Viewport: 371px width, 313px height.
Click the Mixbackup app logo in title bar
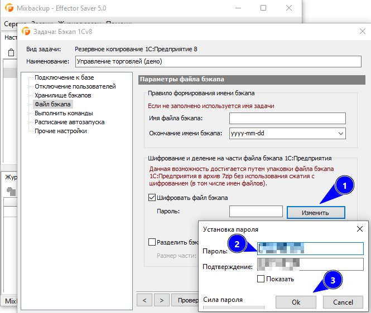pos(9,8)
